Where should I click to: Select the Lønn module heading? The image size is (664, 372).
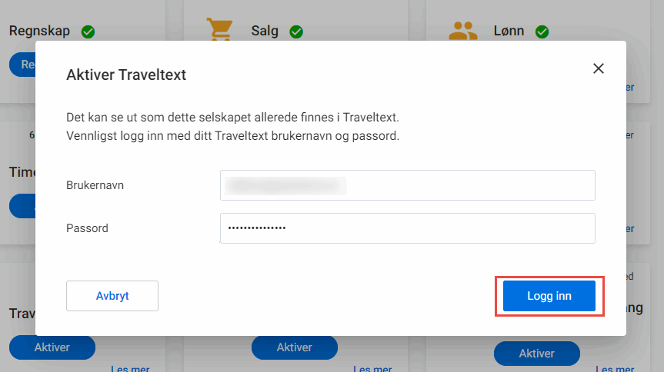509,32
